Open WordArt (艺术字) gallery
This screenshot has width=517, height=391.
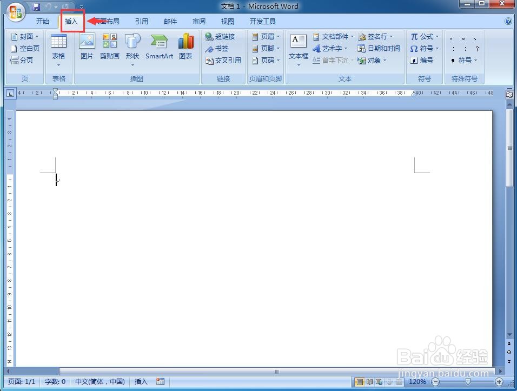330,49
